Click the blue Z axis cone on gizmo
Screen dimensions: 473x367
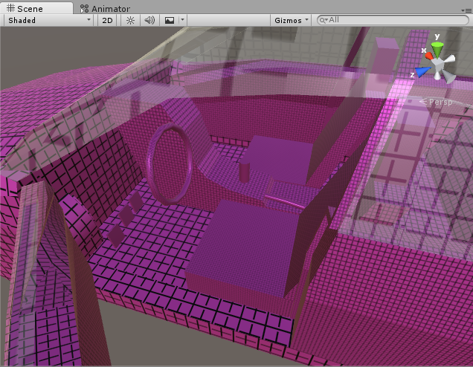422,72
